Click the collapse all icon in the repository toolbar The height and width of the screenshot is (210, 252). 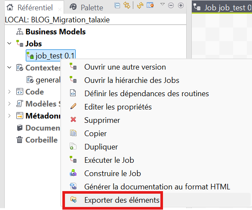(117, 6)
